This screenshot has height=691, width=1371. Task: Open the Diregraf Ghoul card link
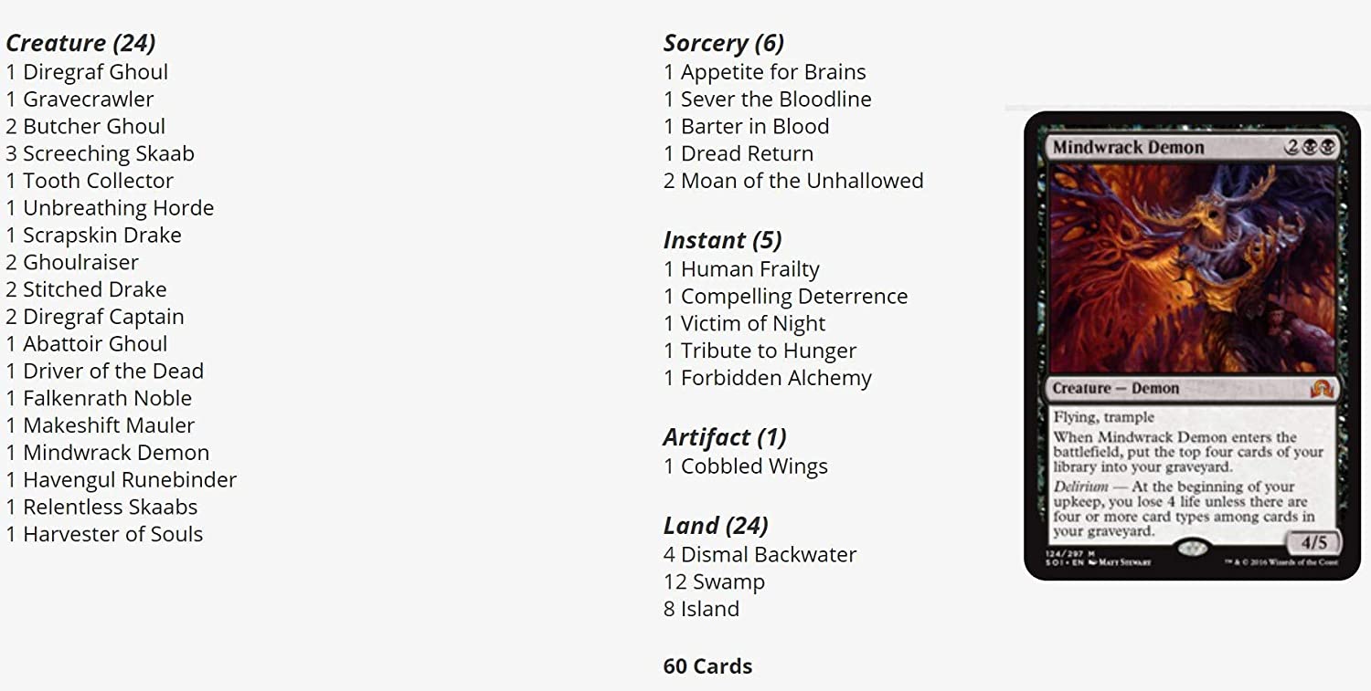point(95,72)
